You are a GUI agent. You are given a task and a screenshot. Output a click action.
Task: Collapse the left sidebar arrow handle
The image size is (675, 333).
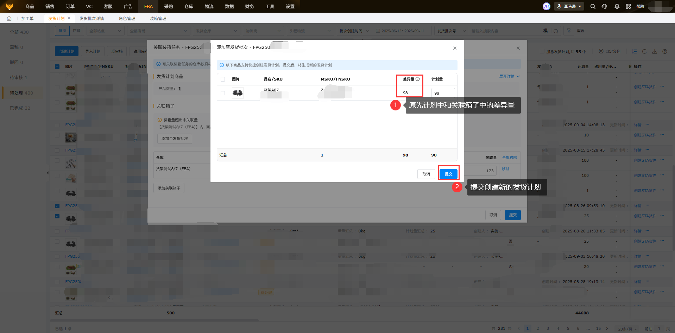(48, 173)
